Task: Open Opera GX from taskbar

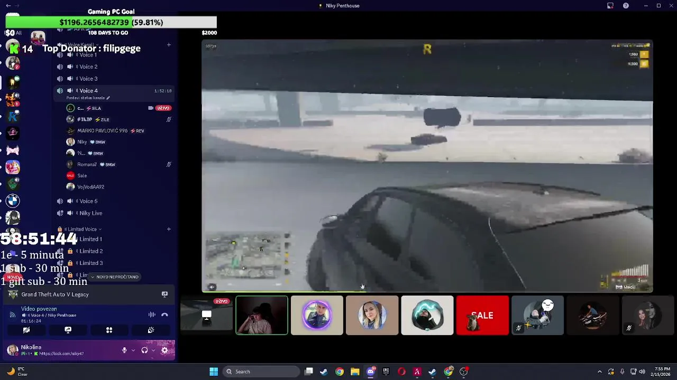Action: point(401,372)
